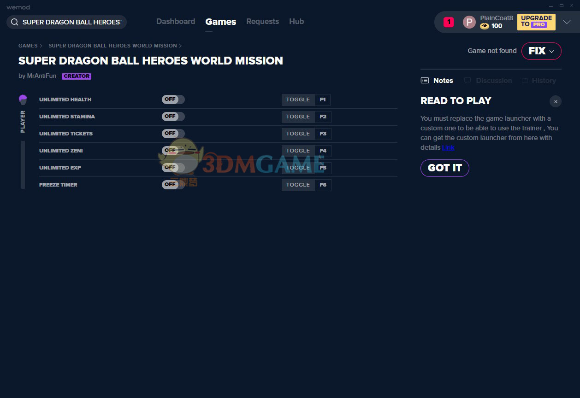Click the F5 key binding

click(x=323, y=168)
